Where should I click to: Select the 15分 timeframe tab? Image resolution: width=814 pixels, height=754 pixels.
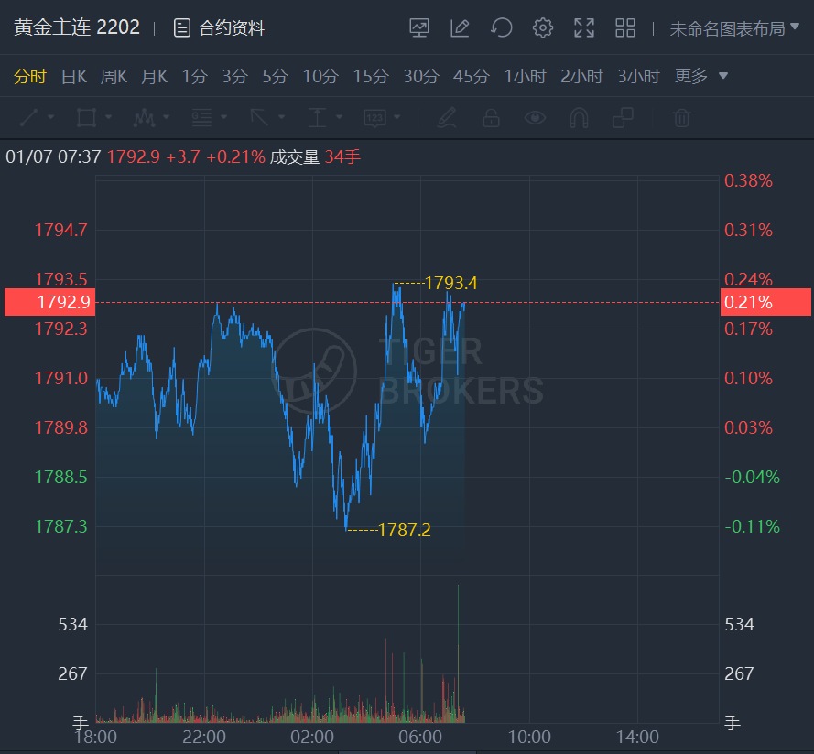click(x=371, y=76)
